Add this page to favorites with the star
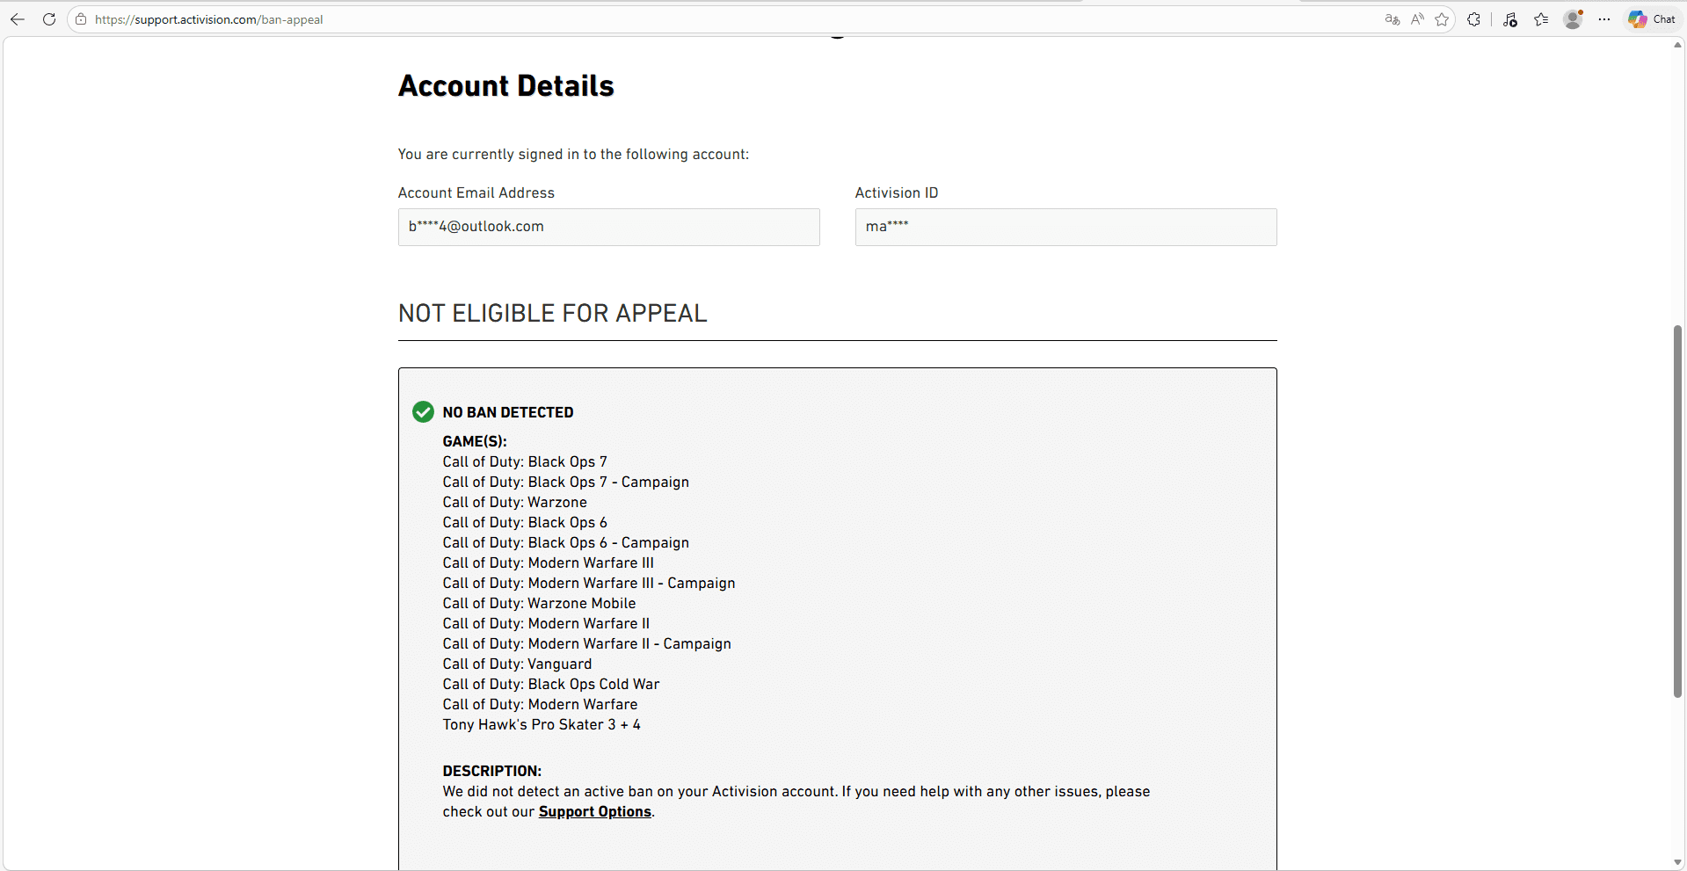This screenshot has height=871, width=1687. (x=1442, y=19)
